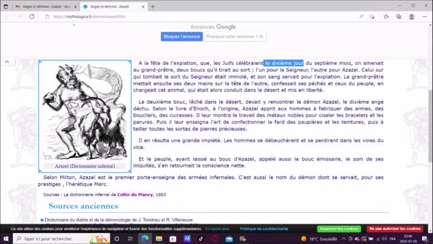Open Microsoft Store from the taskbar
433x244 pixels.
173,239
